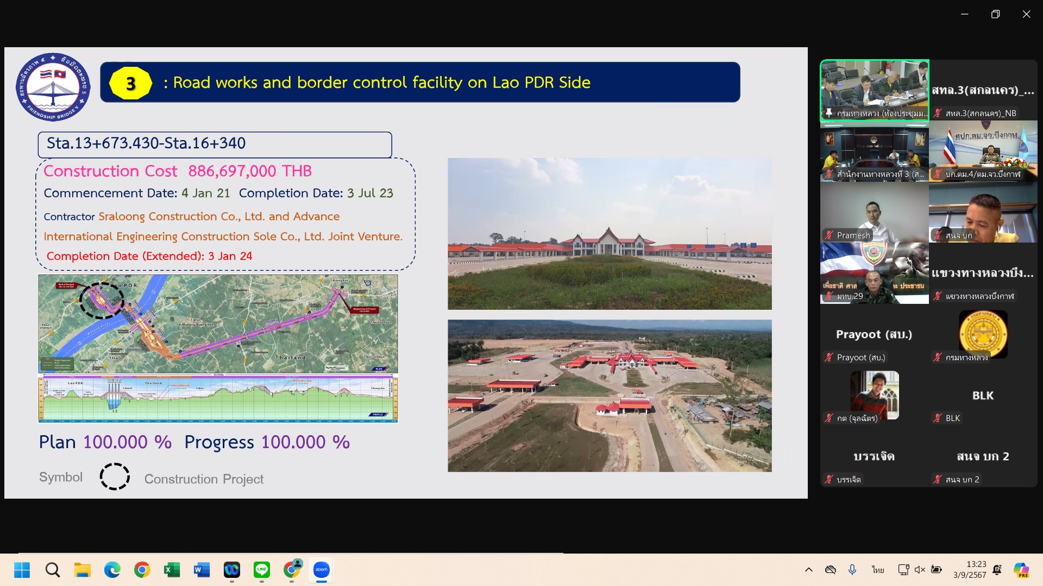Toggle notifications bell do-not-disturb icon
The width and height of the screenshot is (1043, 586).
pyautogui.click(x=997, y=570)
